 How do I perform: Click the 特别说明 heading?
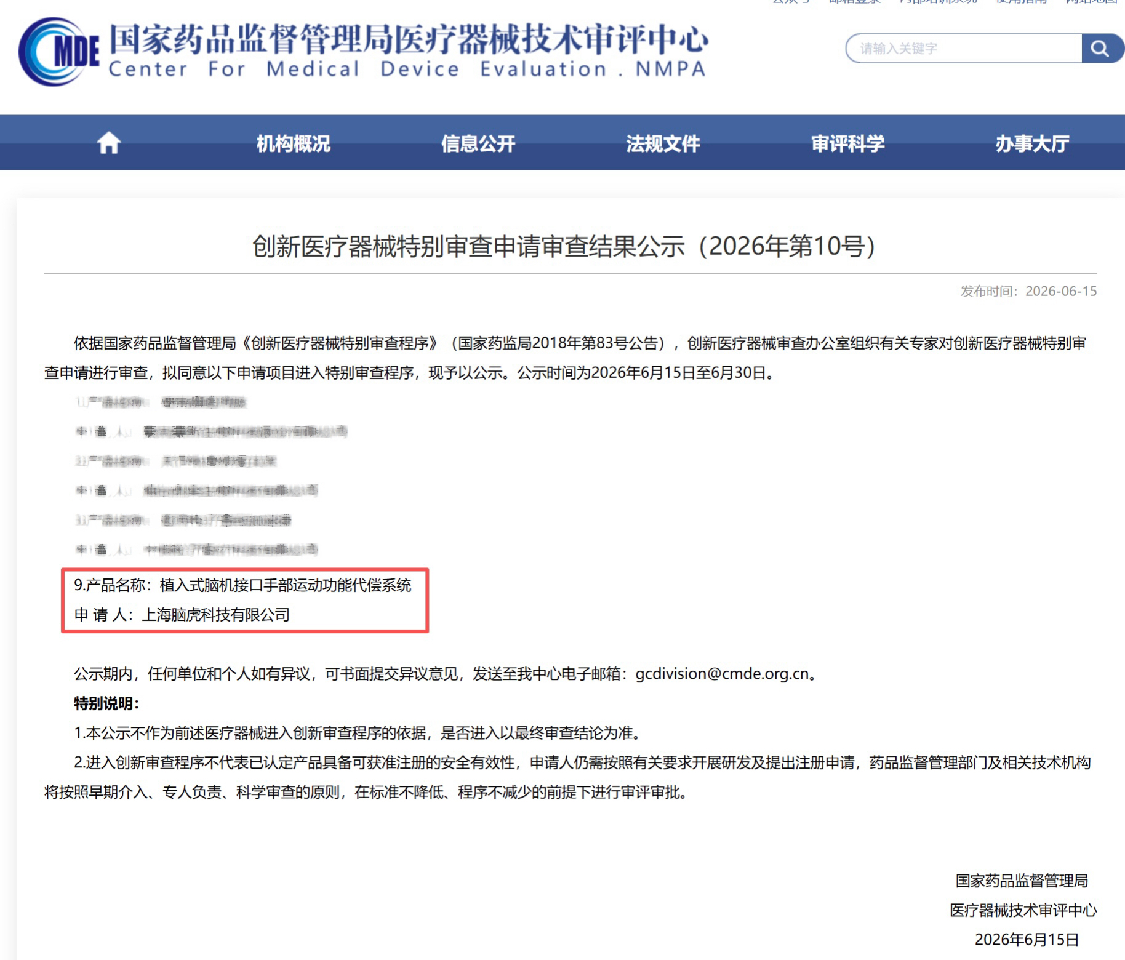tap(107, 703)
